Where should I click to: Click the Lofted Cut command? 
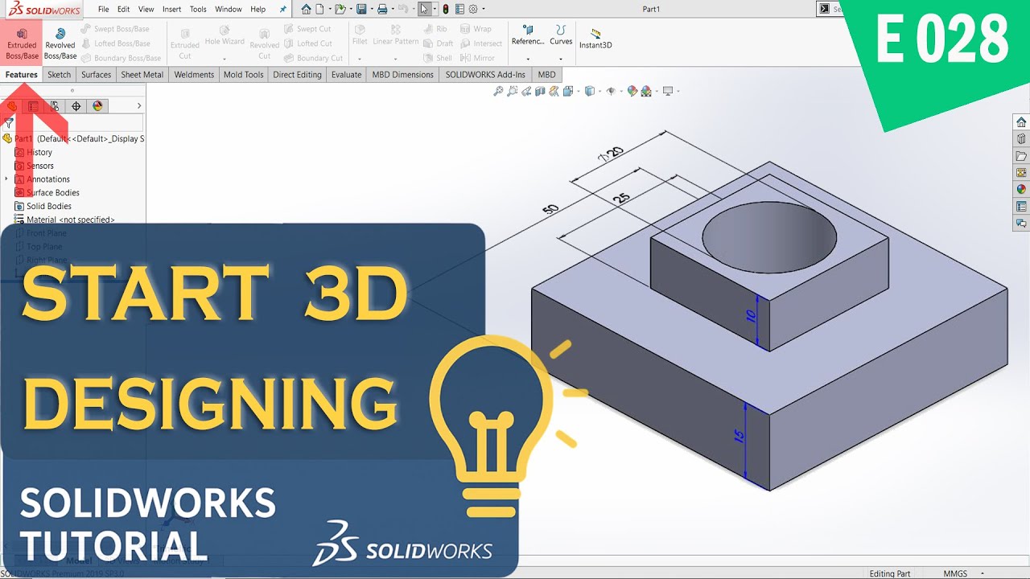coord(307,43)
